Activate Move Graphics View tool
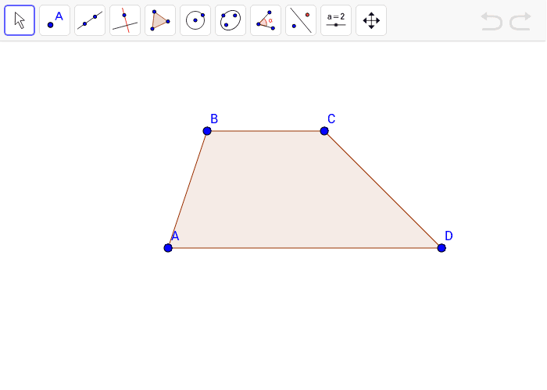Image resolution: width=547 pixels, height=390 pixels. (x=371, y=20)
